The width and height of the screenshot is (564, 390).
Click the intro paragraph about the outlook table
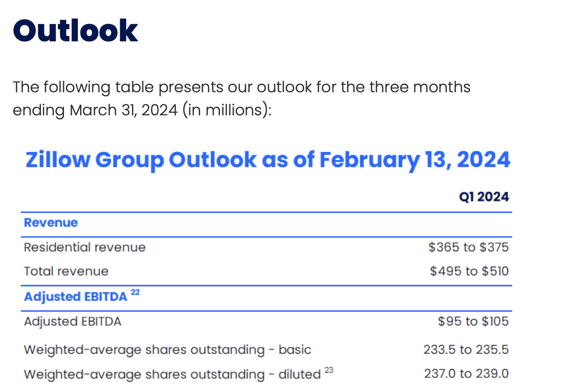(x=242, y=98)
